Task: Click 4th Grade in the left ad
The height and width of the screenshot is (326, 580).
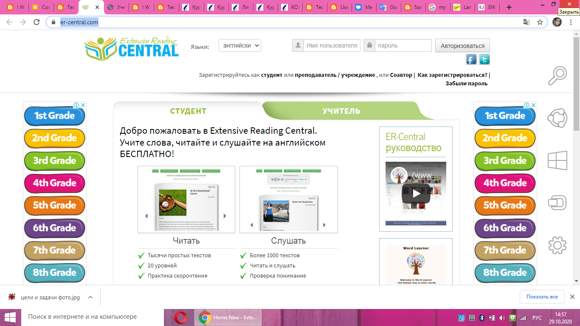Action: (54, 183)
